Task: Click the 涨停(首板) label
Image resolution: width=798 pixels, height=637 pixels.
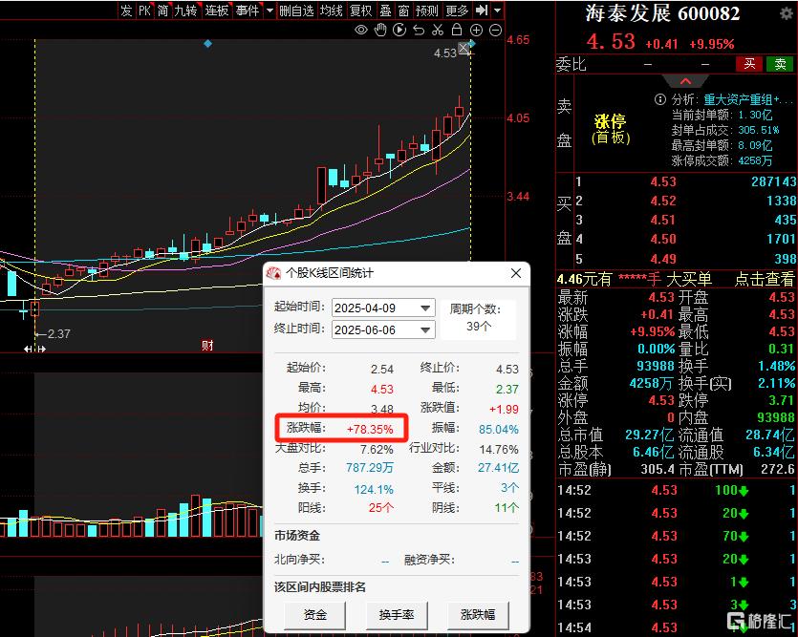Action: click(610, 129)
